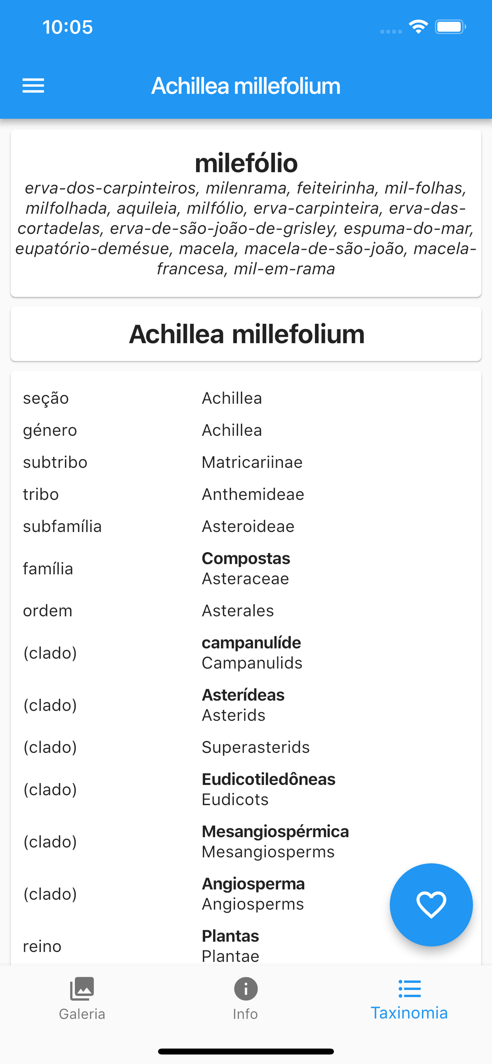Tap the Galeria image icon
The image size is (492, 1064).
(x=82, y=988)
